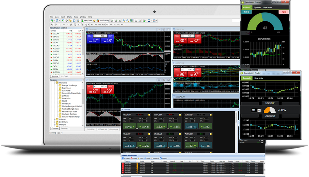Switch chart to the H4 timeframe

coord(111,25)
